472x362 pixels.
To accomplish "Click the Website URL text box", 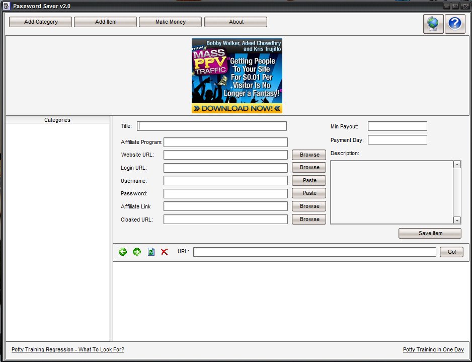I will pyautogui.click(x=226, y=155).
